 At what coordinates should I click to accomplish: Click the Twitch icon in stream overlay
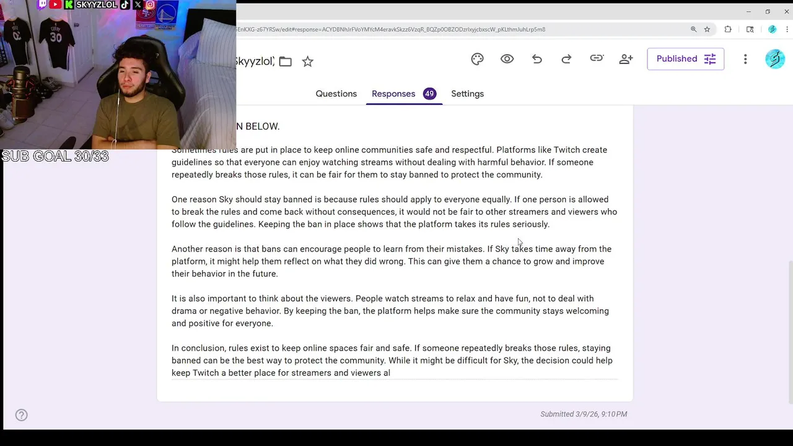point(42,4)
